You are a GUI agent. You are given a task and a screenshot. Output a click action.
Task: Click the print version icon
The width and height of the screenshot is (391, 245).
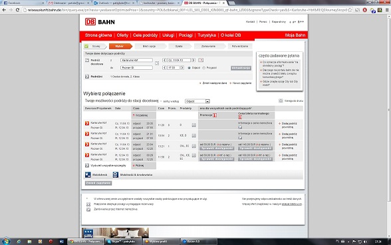tap(281, 101)
